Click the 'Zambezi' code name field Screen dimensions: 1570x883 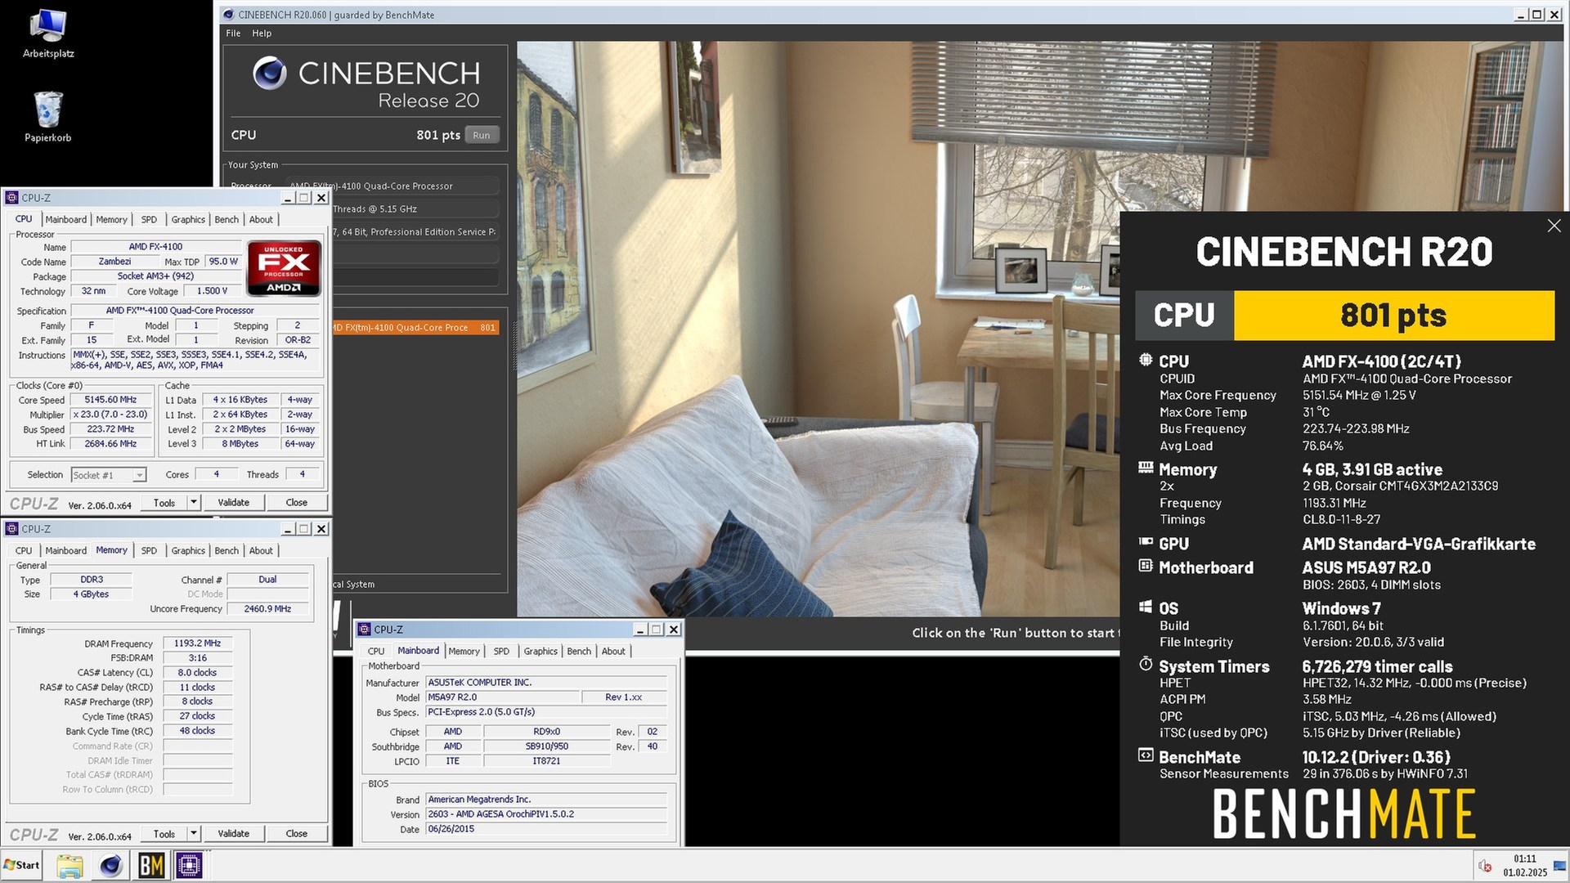(x=114, y=262)
